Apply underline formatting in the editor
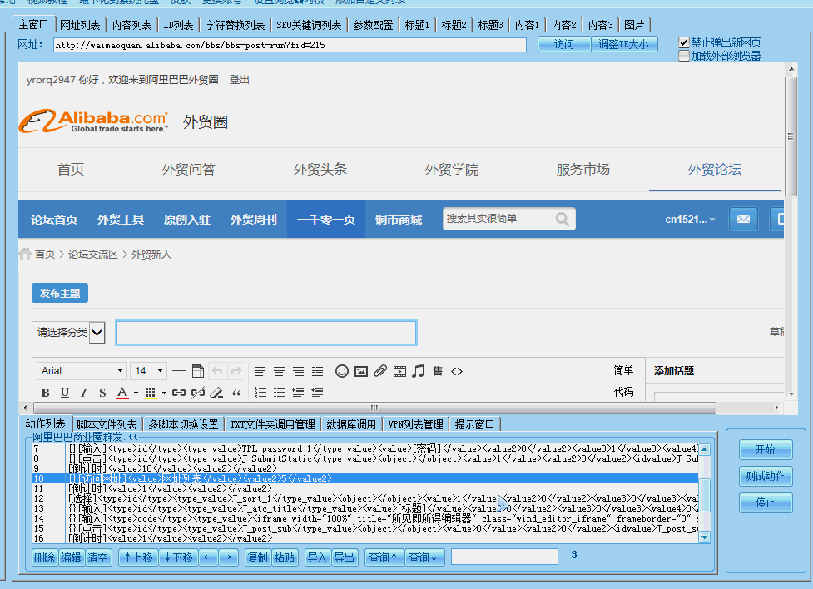Screen dimensions: 813x589 point(64,393)
